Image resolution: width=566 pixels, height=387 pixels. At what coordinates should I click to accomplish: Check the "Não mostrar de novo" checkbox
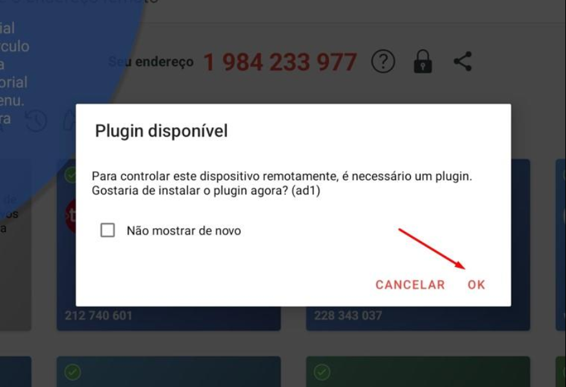[x=107, y=230]
